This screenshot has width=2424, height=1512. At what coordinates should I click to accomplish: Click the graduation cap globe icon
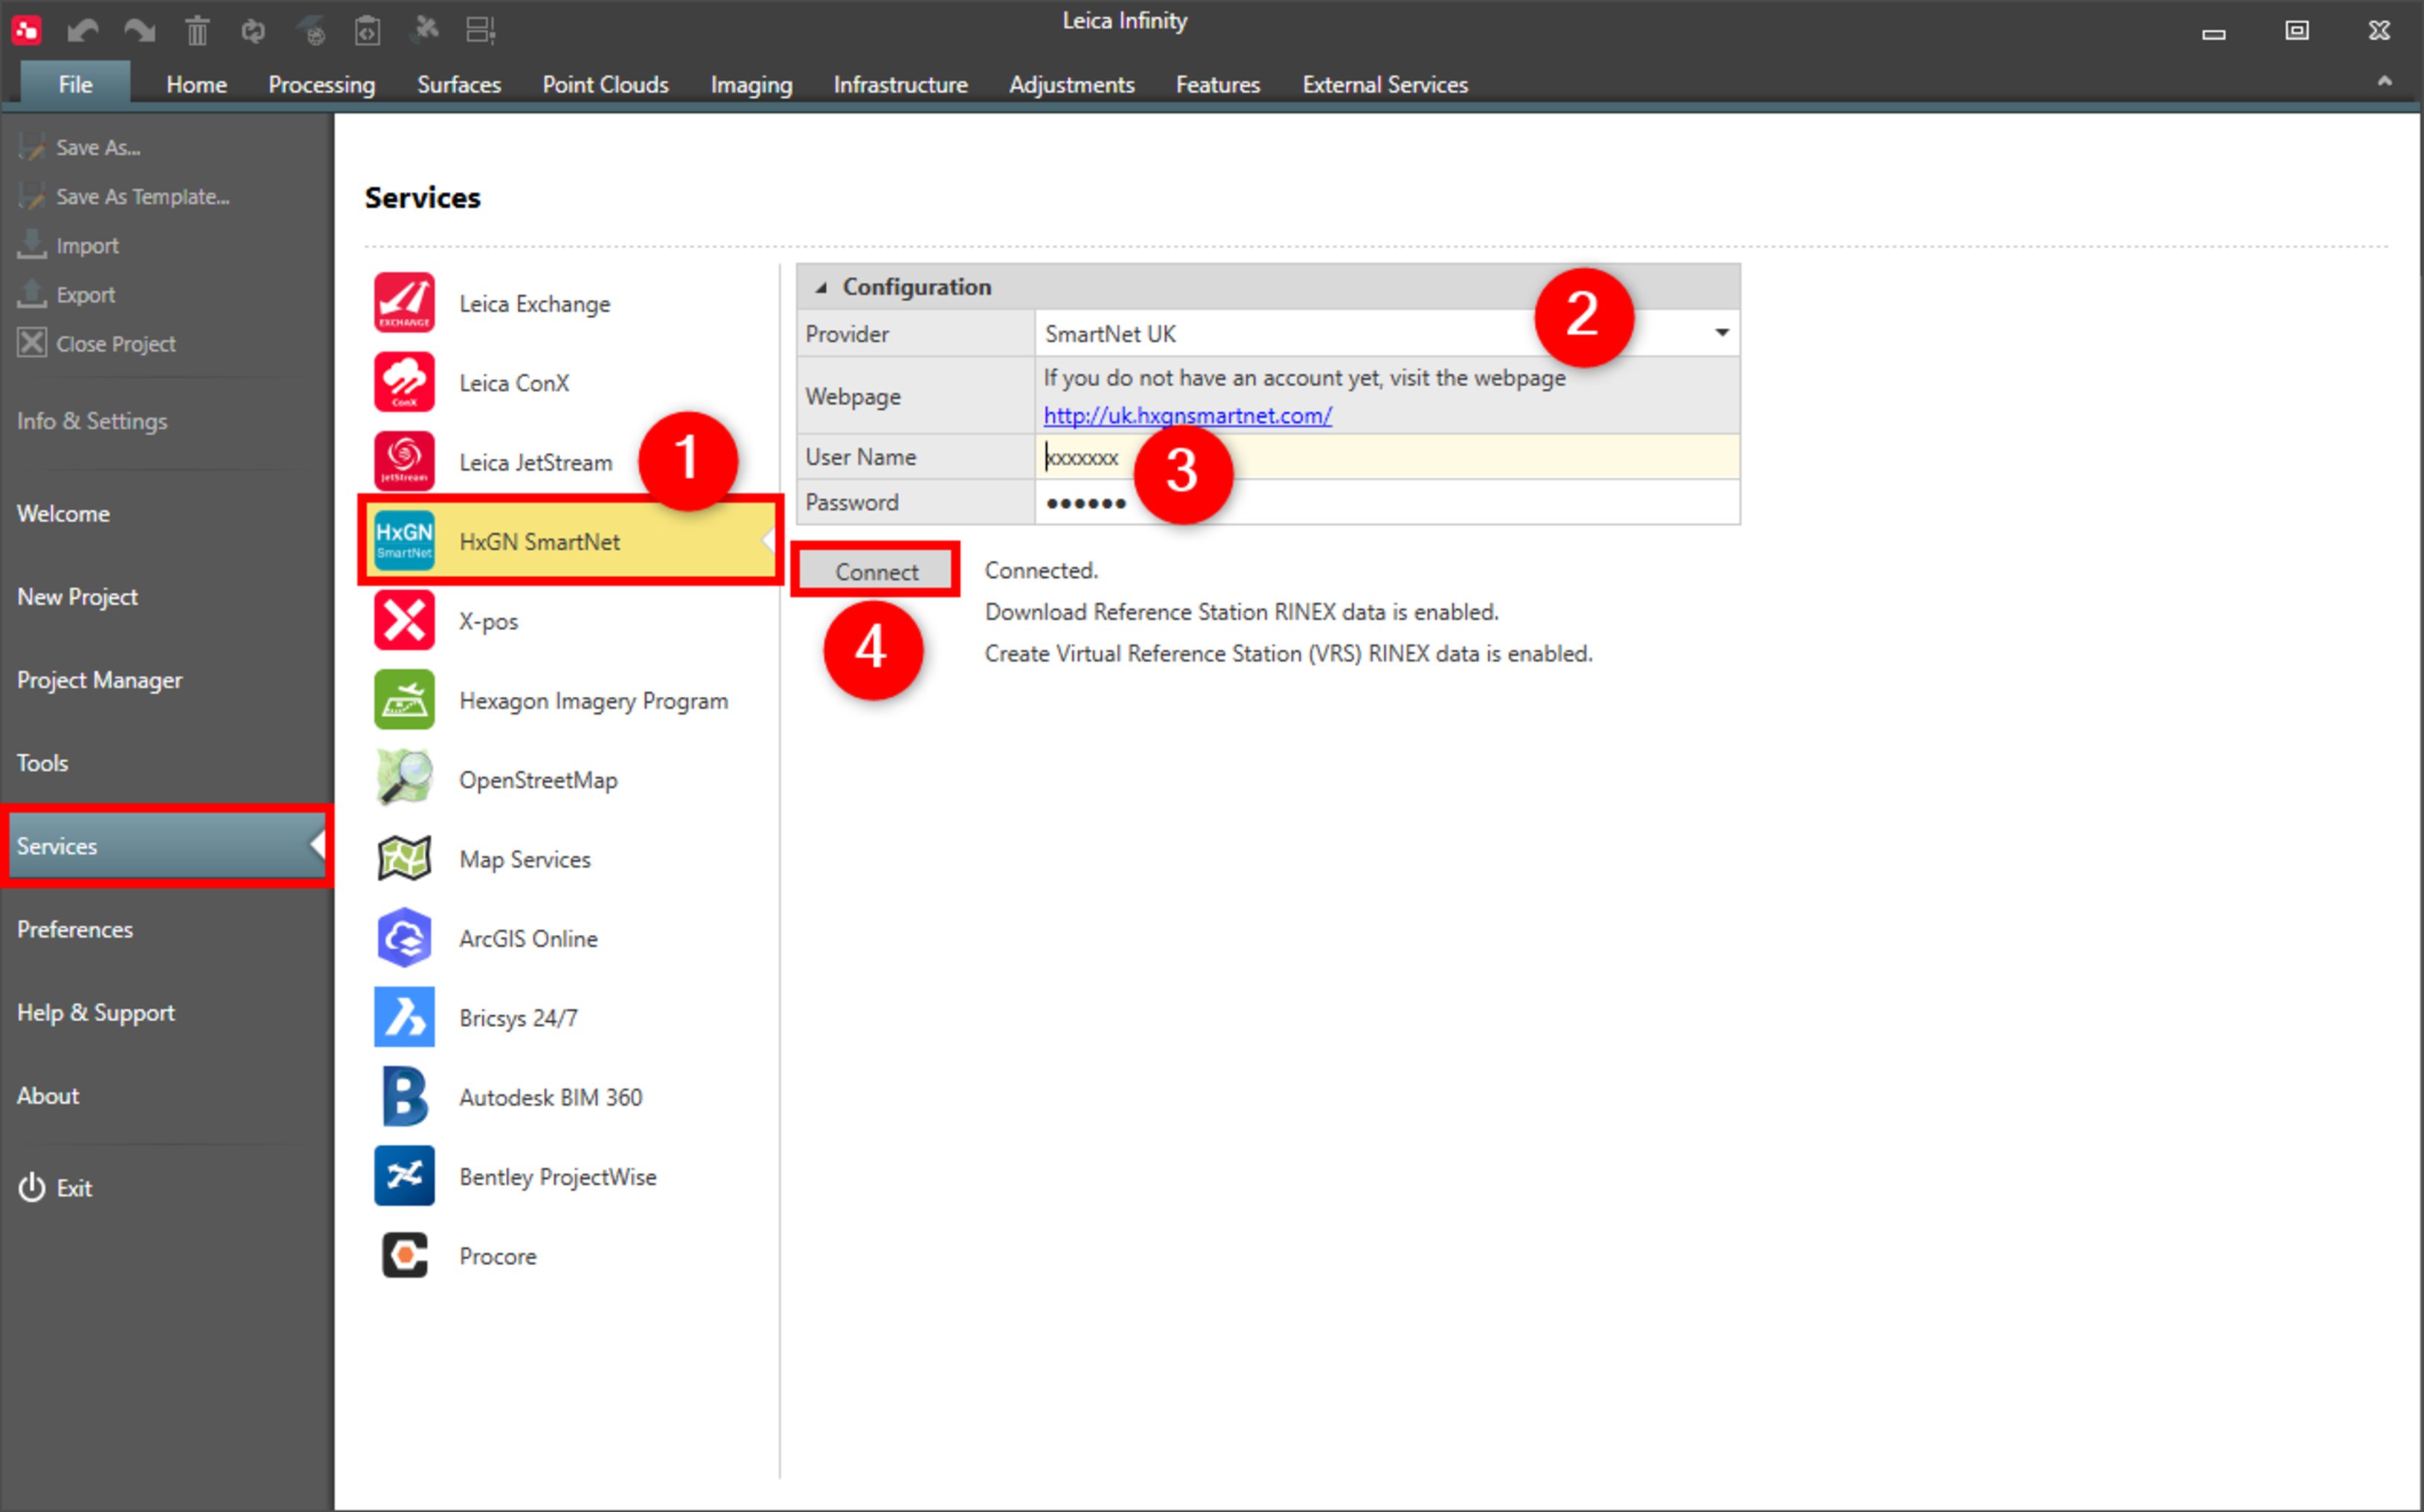311,31
